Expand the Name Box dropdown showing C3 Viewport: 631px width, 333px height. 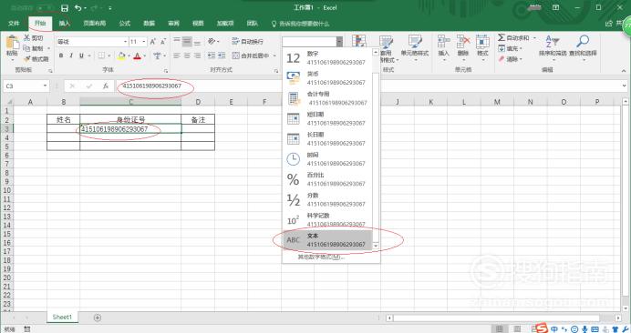pyautogui.click(x=45, y=86)
